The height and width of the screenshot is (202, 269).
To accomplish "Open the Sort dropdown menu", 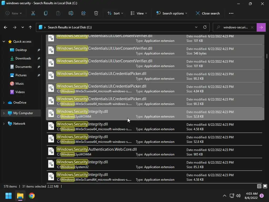I will (115, 13).
